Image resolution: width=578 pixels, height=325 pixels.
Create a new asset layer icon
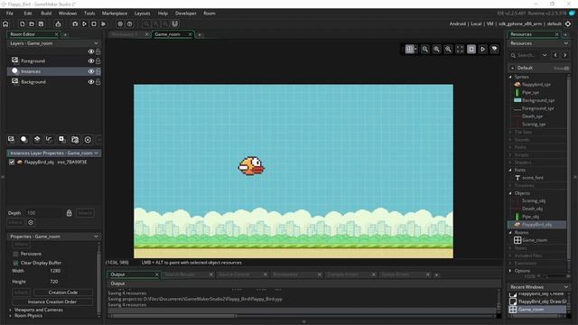pos(62,139)
